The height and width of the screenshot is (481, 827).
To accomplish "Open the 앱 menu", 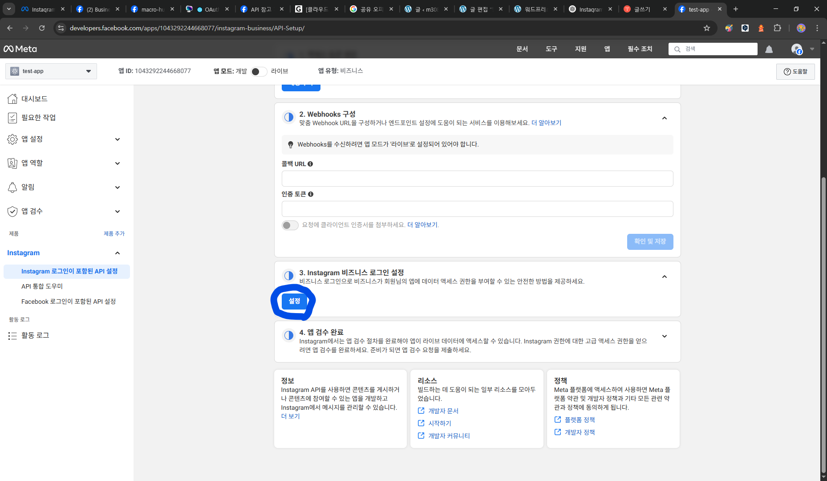I will click(x=607, y=49).
